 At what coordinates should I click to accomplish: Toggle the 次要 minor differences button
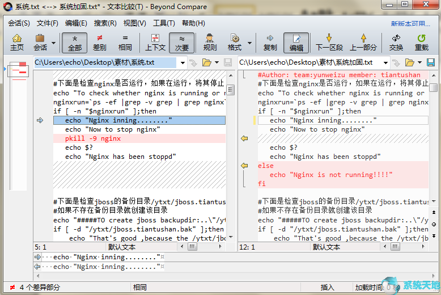[182, 43]
